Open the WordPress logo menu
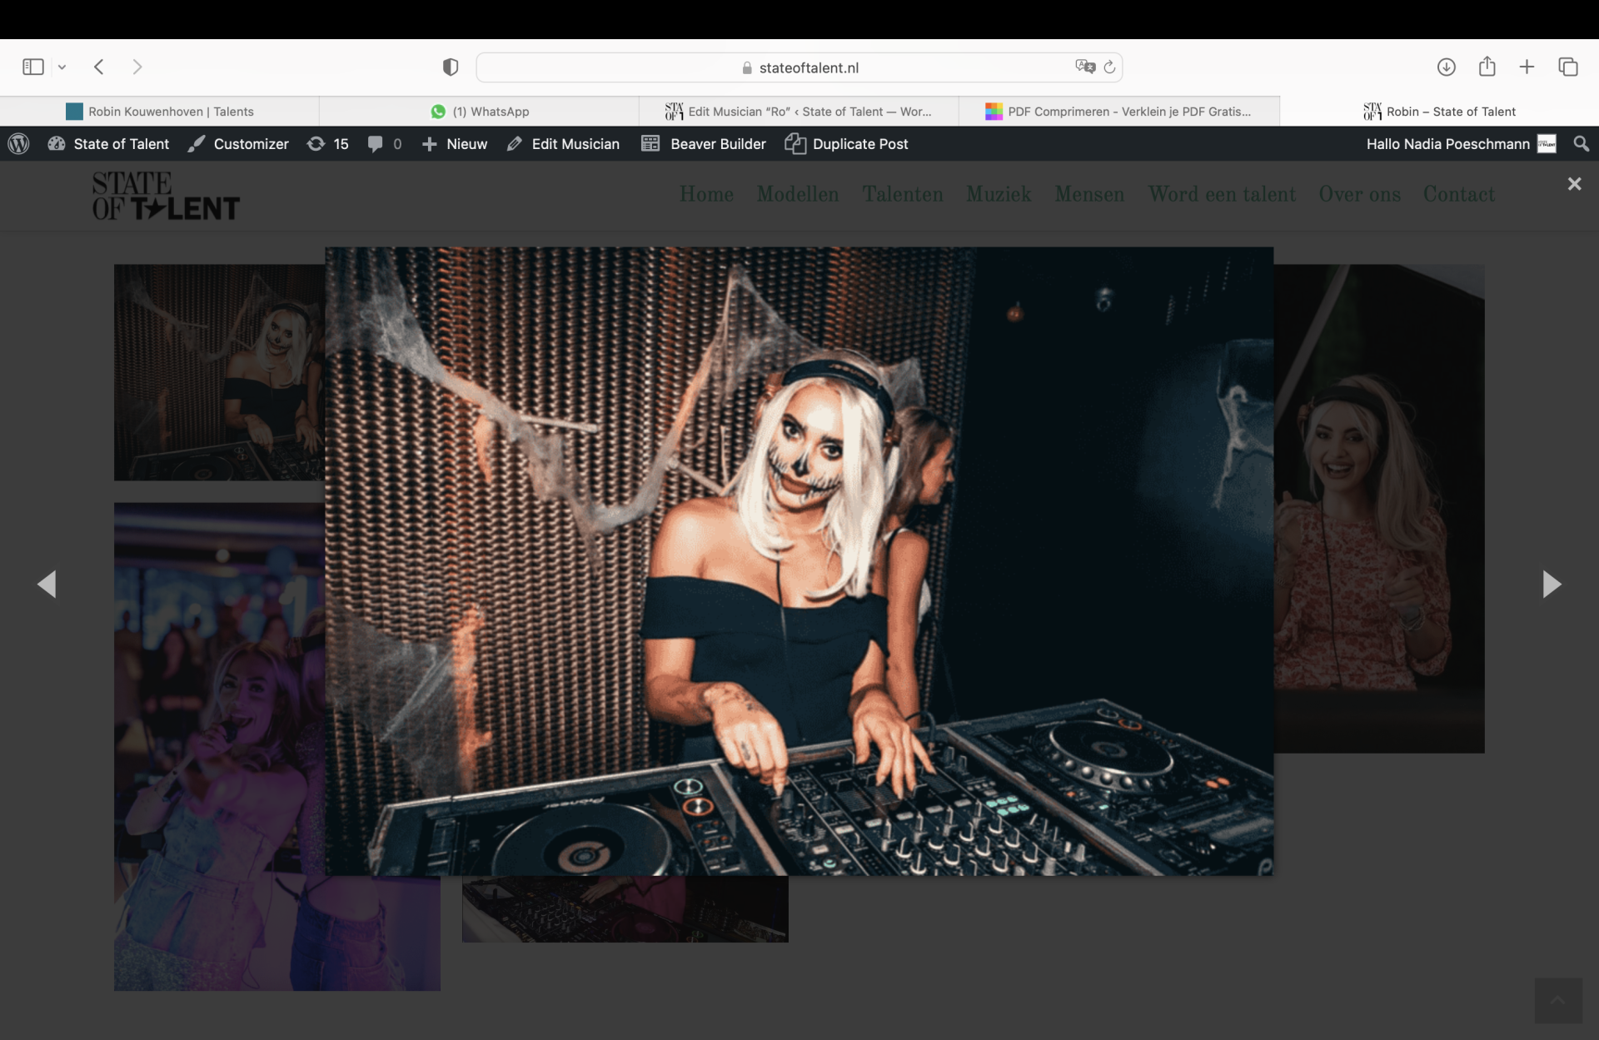 (x=18, y=144)
